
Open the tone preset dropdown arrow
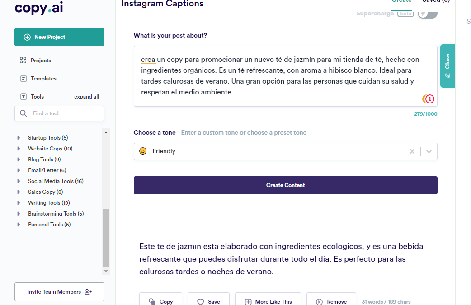click(x=429, y=151)
